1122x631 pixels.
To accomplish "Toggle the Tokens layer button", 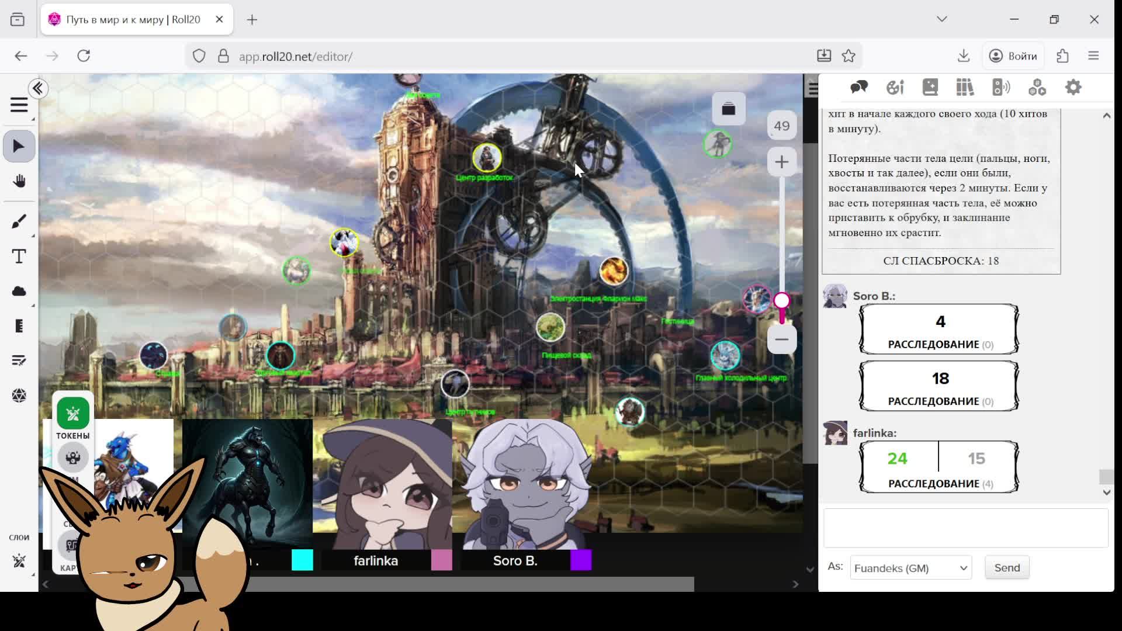I will 73,414.
